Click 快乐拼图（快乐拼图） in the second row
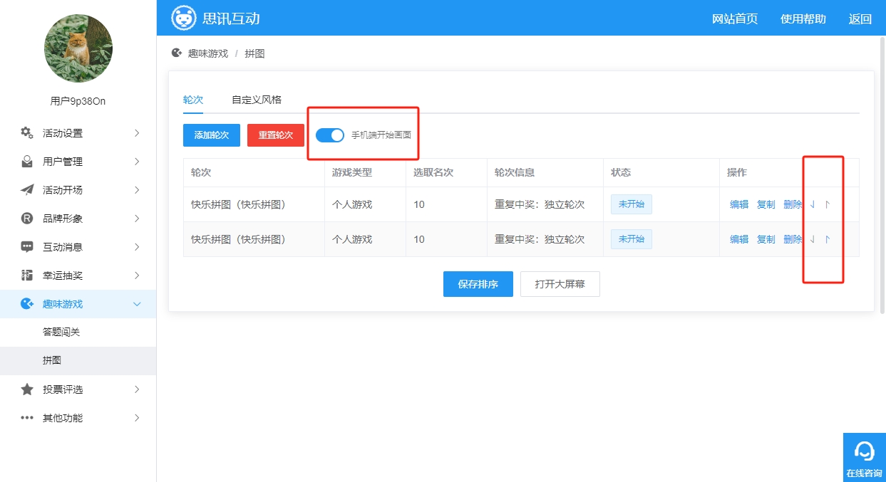Image resolution: width=886 pixels, height=482 pixels. click(238, 239)
